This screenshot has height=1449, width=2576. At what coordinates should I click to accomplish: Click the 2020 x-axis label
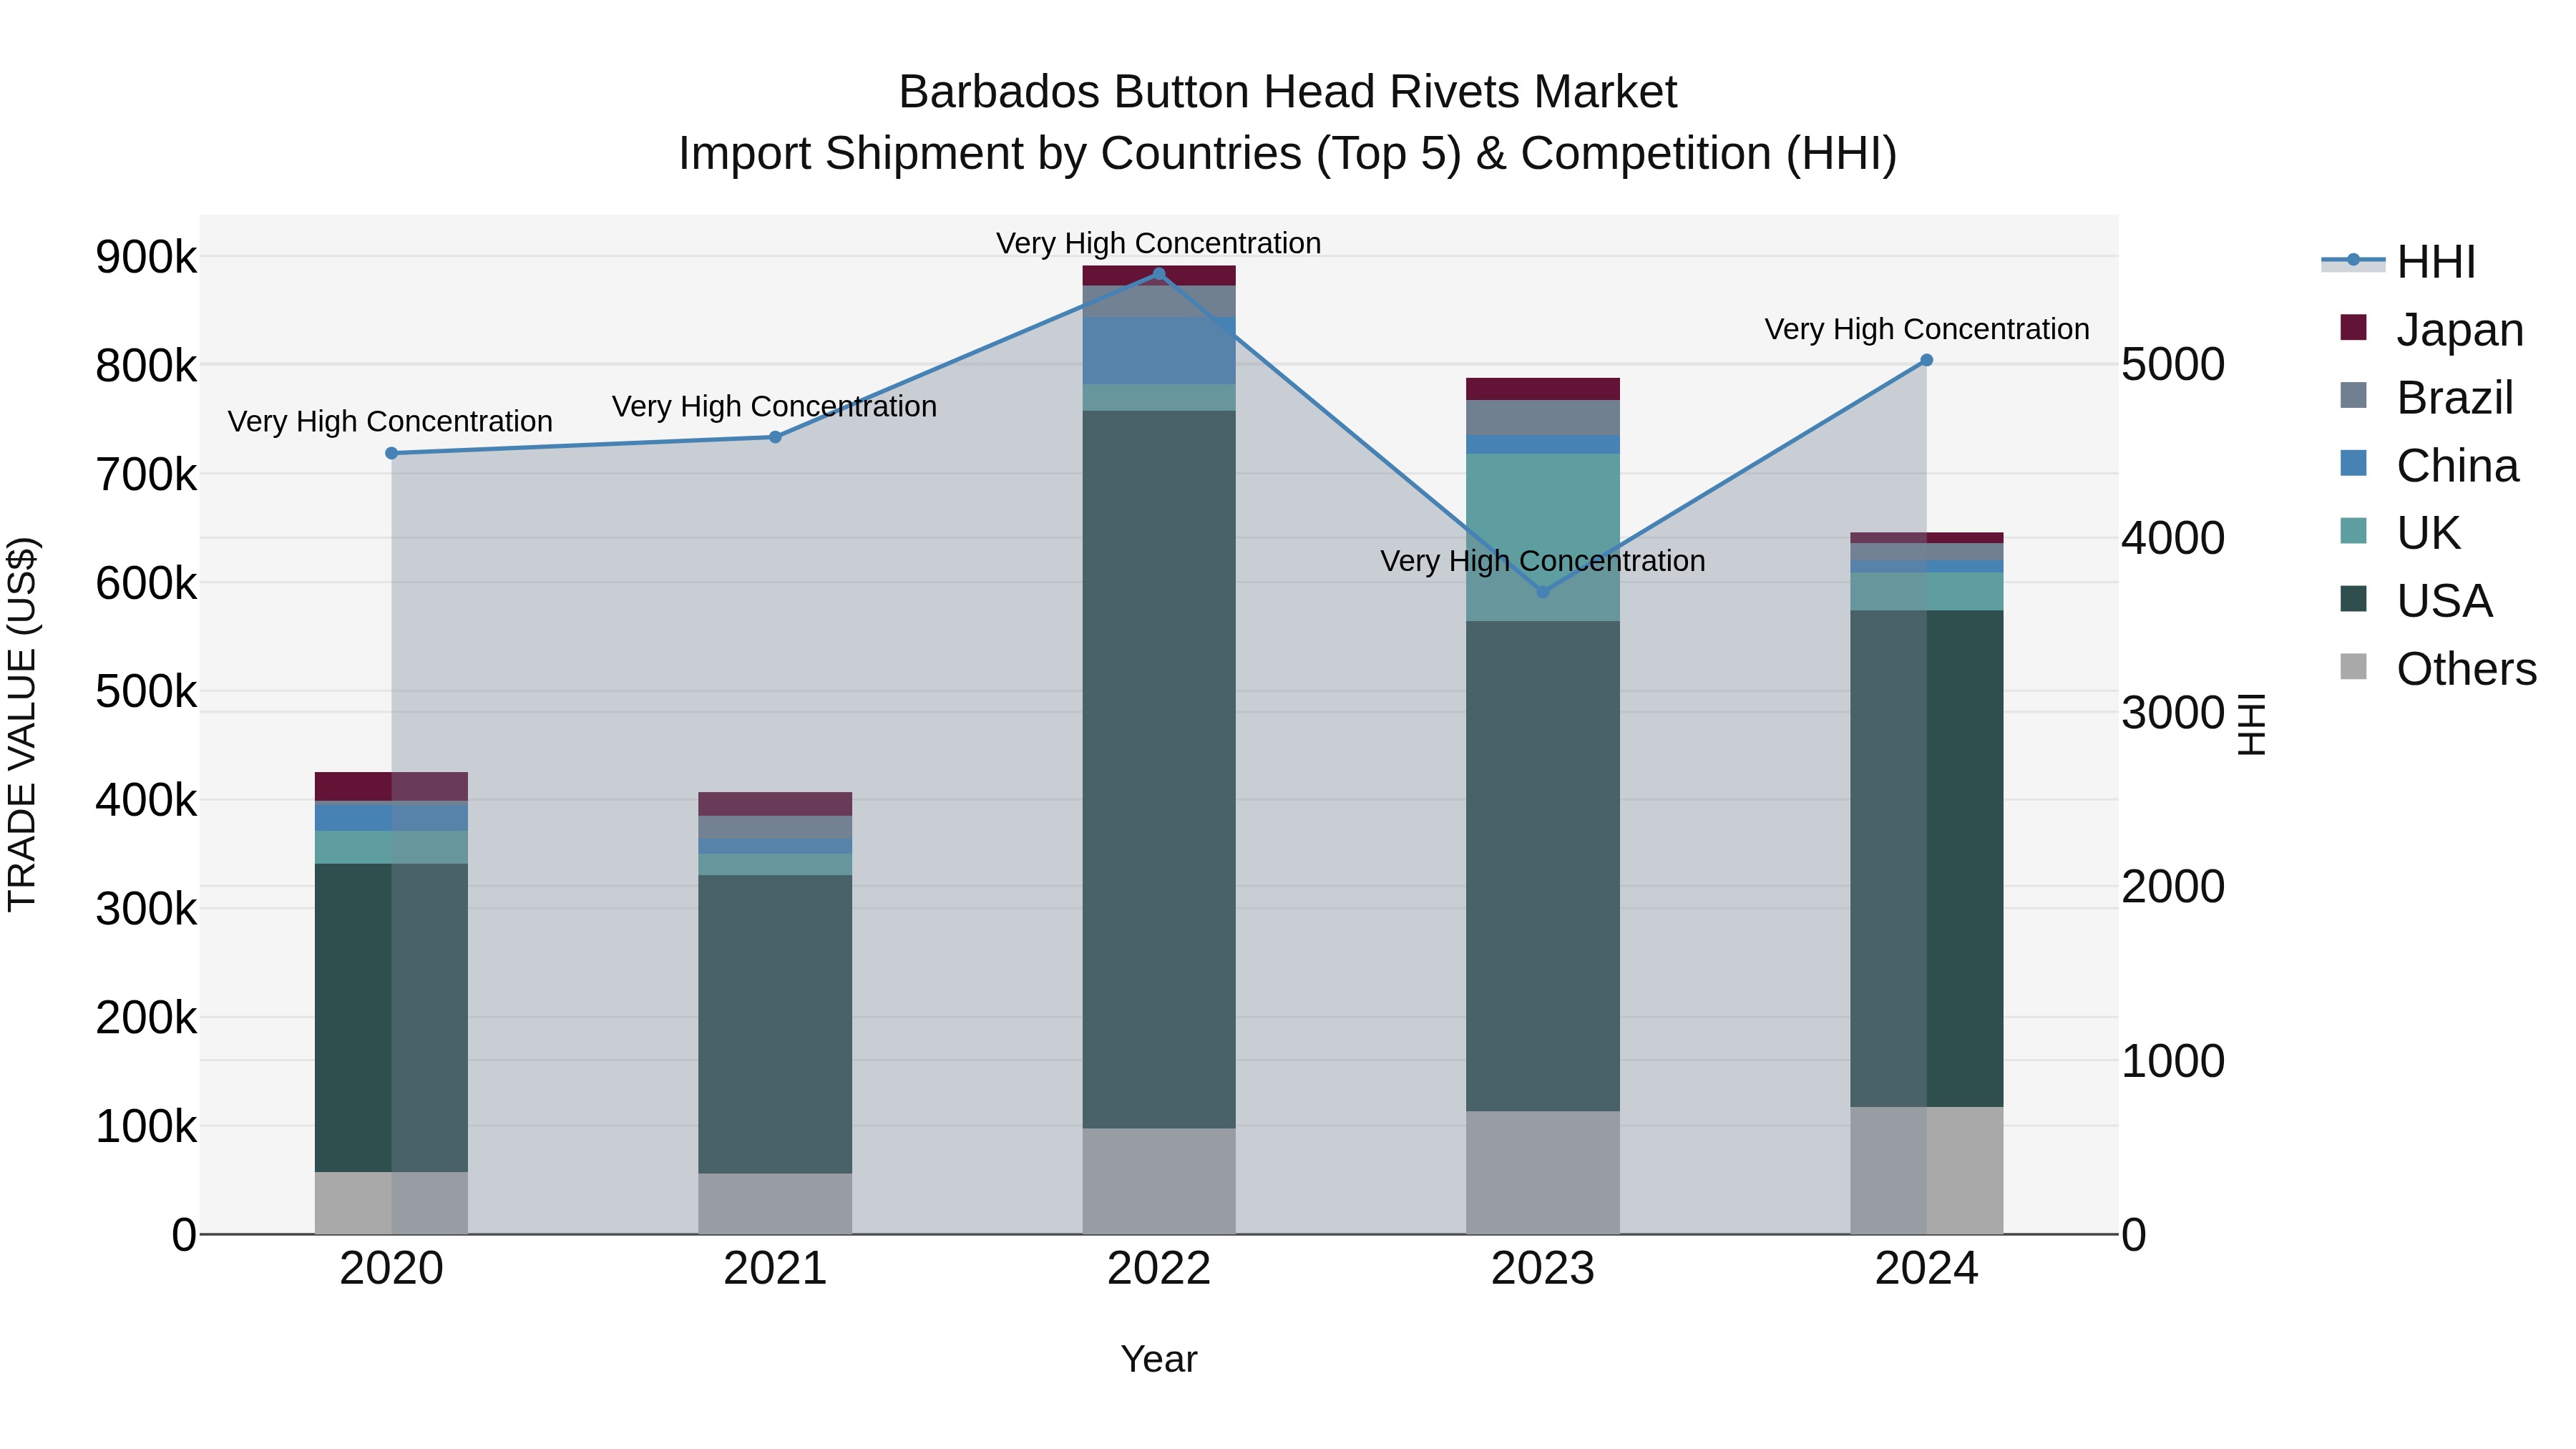[391, 1269]
